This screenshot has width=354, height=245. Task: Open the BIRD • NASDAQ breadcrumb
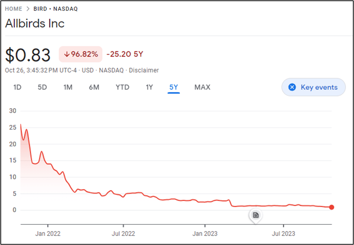(55, 9)
